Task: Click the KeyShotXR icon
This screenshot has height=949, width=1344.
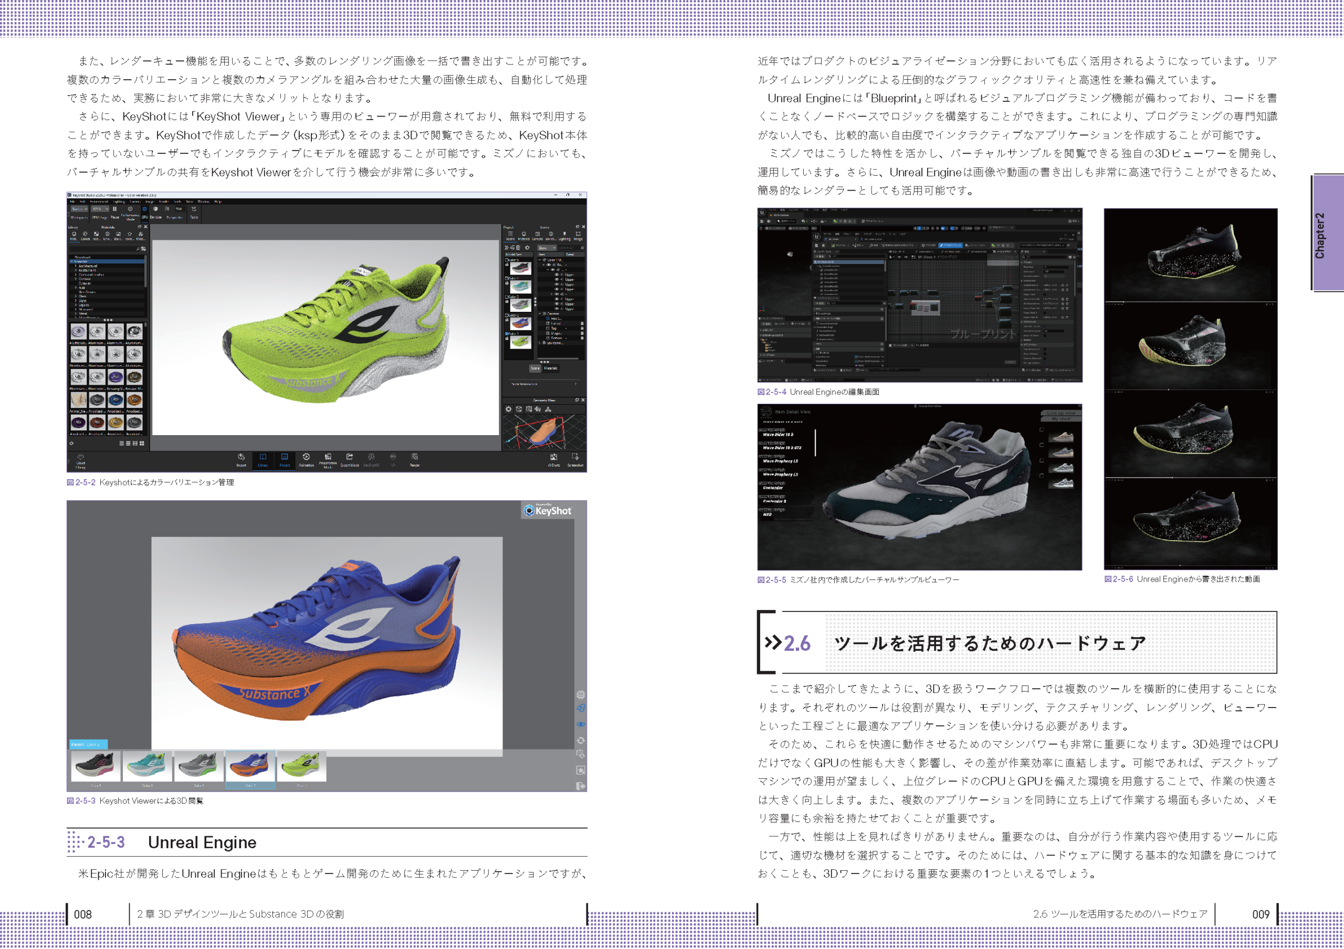Action: point(371,460)
